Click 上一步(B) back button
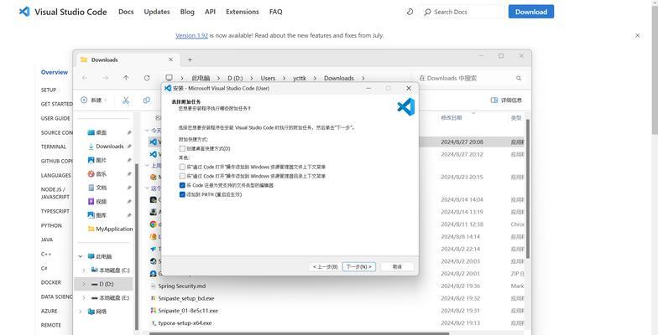Screen dimensions: 658x335 pyautogui.click(x=325, y=266)
